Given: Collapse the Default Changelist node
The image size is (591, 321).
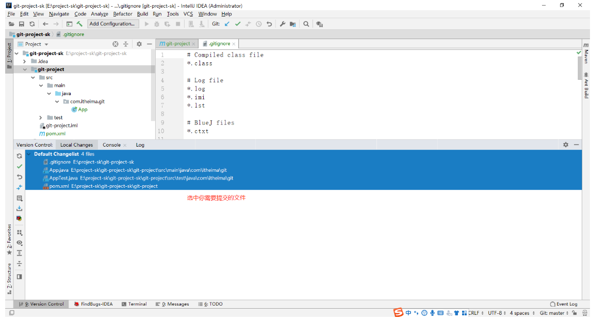Looking at the screenshot, I should [29, 154].
